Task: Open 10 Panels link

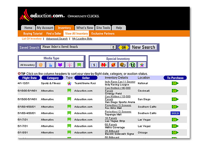Action: (111, 118)
